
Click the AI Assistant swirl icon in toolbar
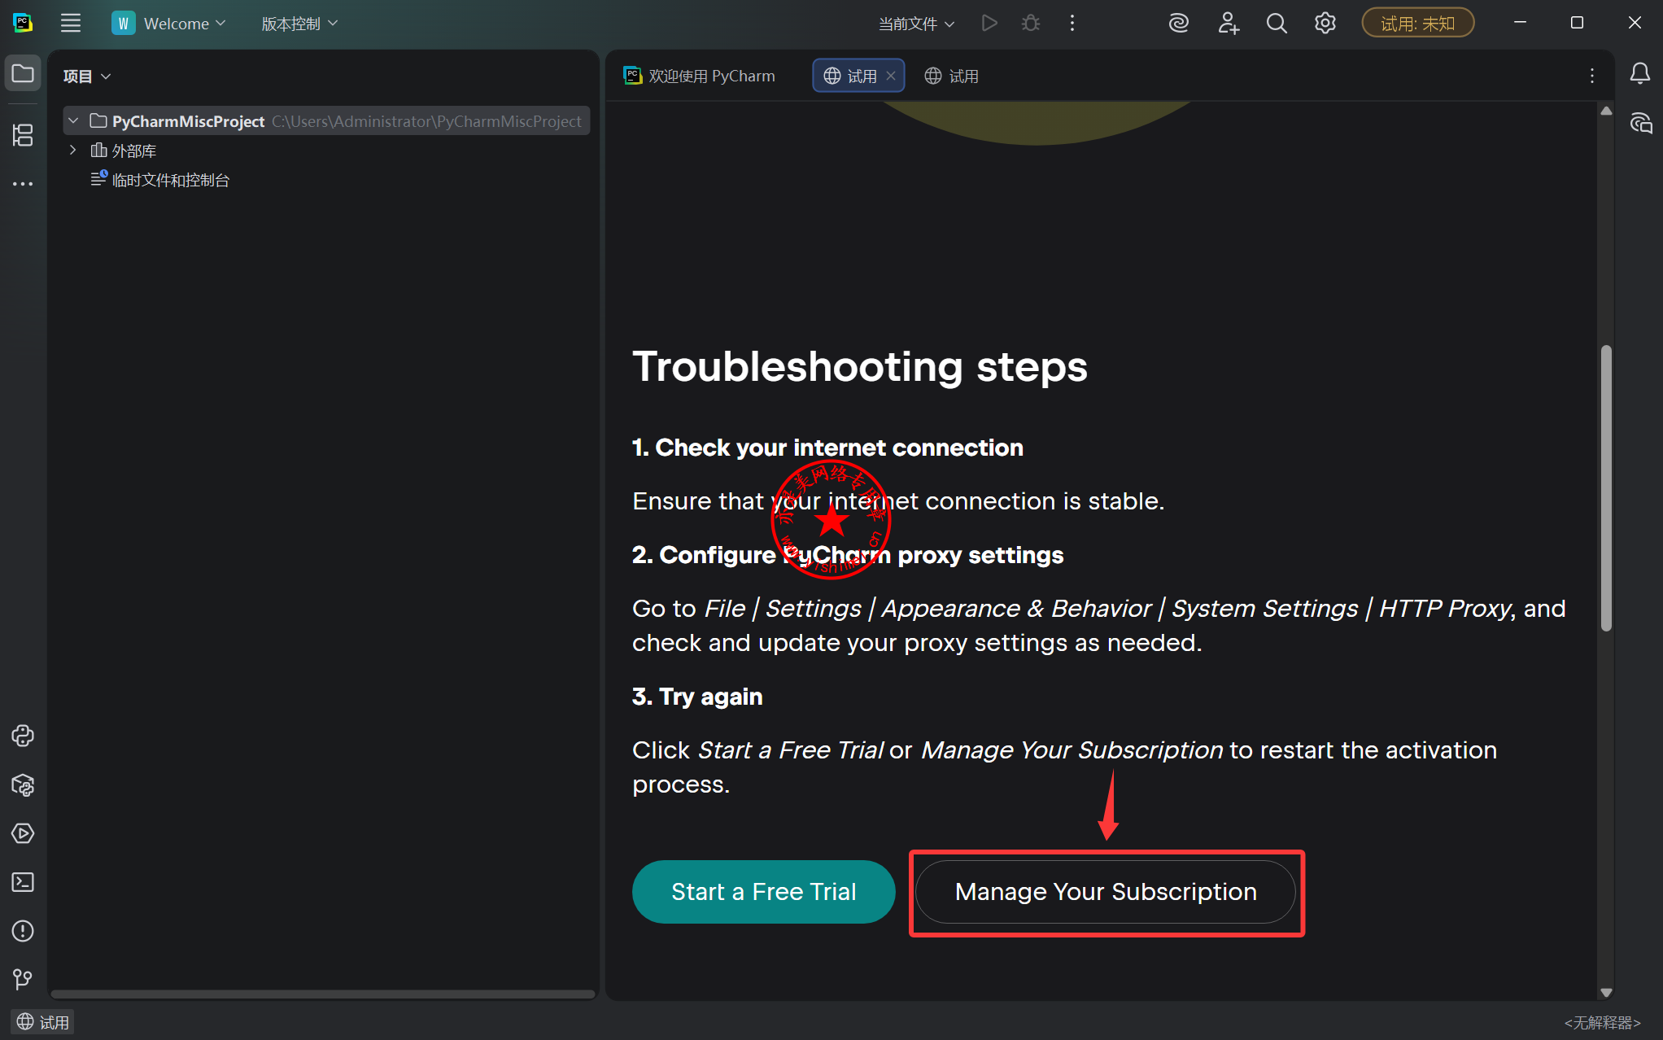click(x=1179, y=24)
